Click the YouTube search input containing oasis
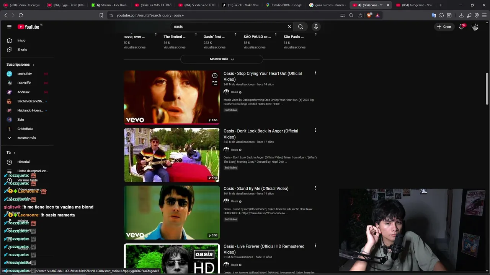 [x=228, y=27]
